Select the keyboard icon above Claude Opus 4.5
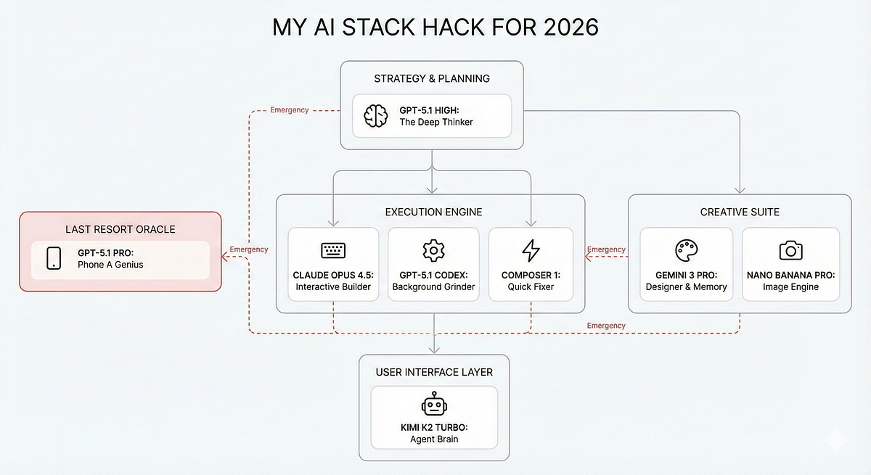Image resolution: width=871 pixels, height=475 pixels. tap(332, 250)
